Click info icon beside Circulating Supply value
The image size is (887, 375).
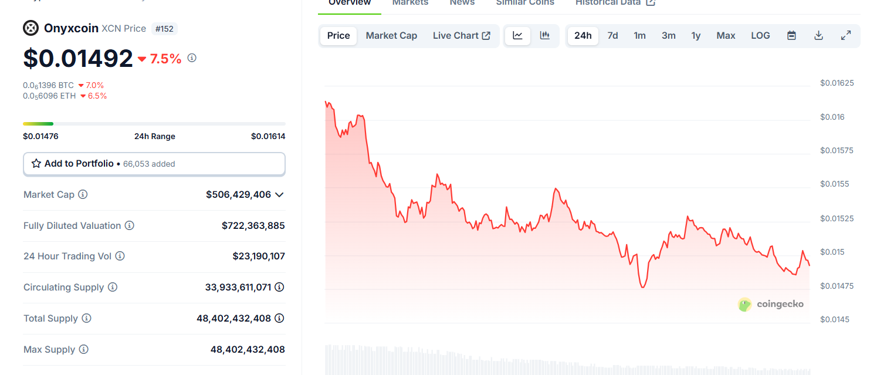click(279, 287)
